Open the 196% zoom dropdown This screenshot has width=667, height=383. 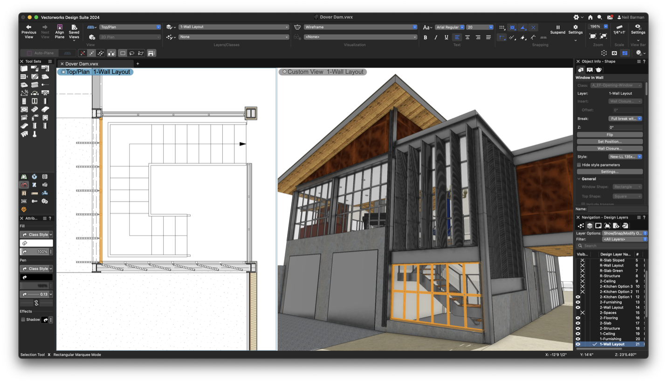pyautogui.click(x=598, y=27)
